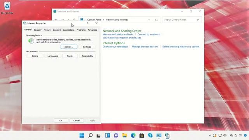Click the browsing history clock icon
Image resolution: width=249 pixels, height=140 pixels.
coord(31,41)
